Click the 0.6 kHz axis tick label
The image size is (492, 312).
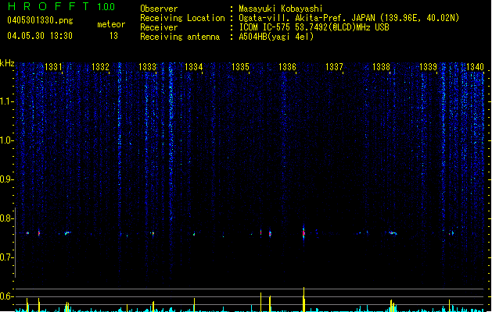[6, 296]
